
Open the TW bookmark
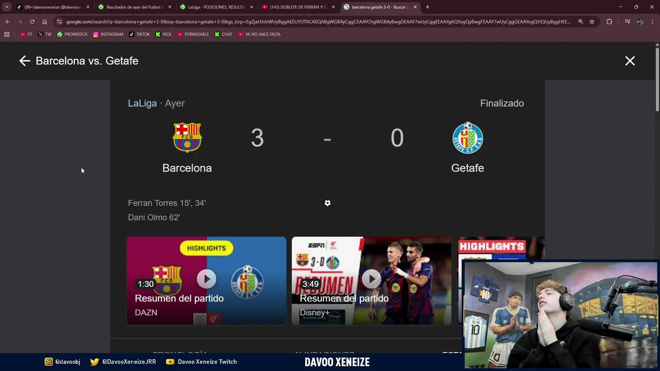[x=44, y=35]
